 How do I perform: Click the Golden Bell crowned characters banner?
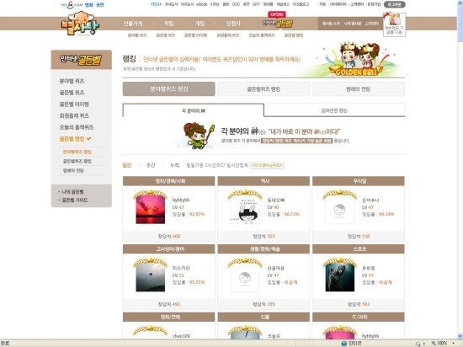coord(356,59)
